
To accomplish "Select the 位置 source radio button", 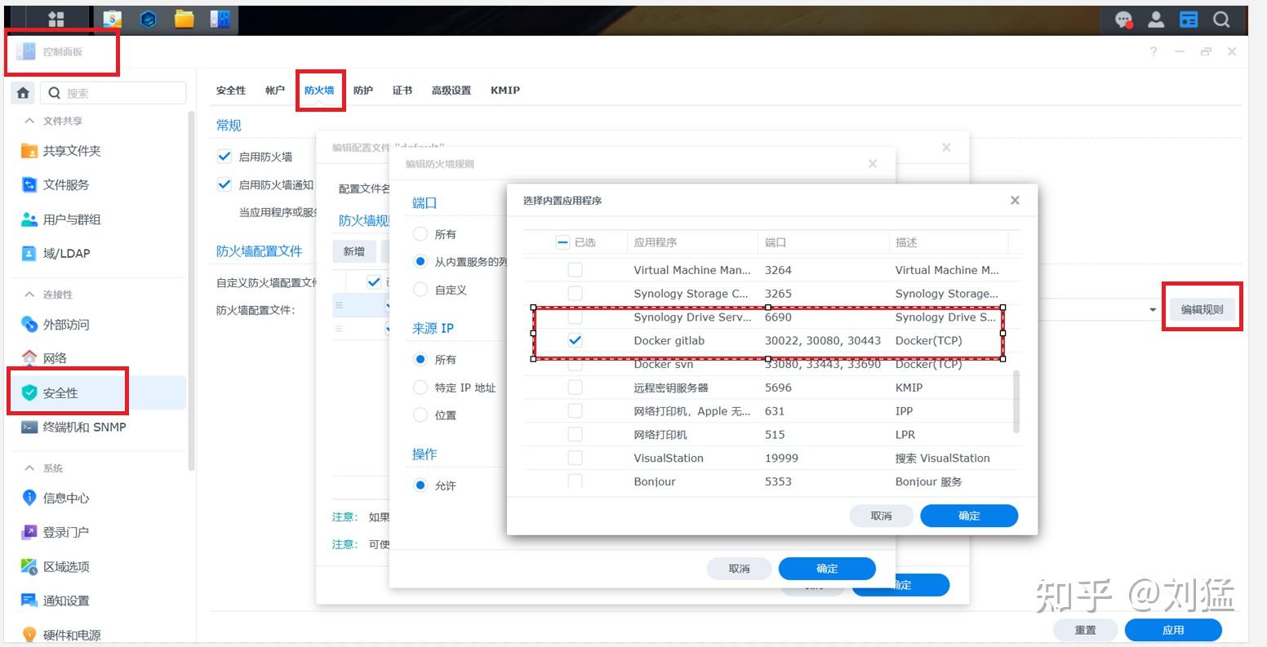I will pyautogui.click(x=420, y=415).
